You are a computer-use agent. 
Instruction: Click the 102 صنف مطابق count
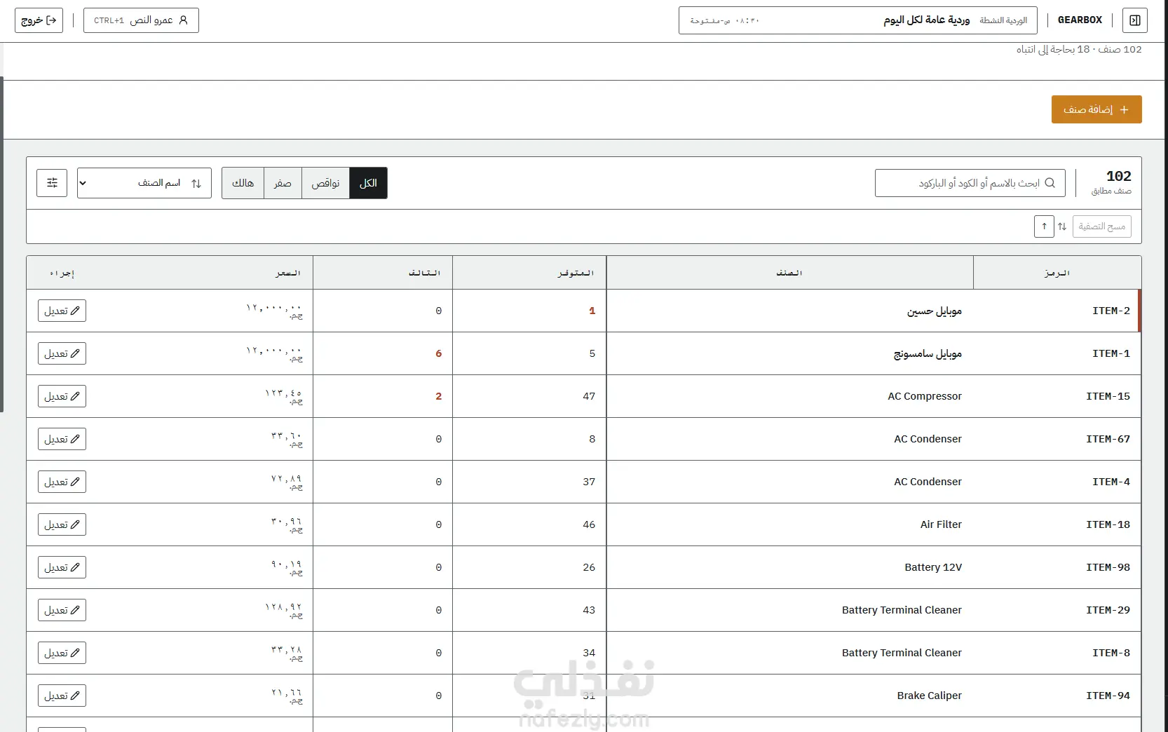[x=1112, y=182]
